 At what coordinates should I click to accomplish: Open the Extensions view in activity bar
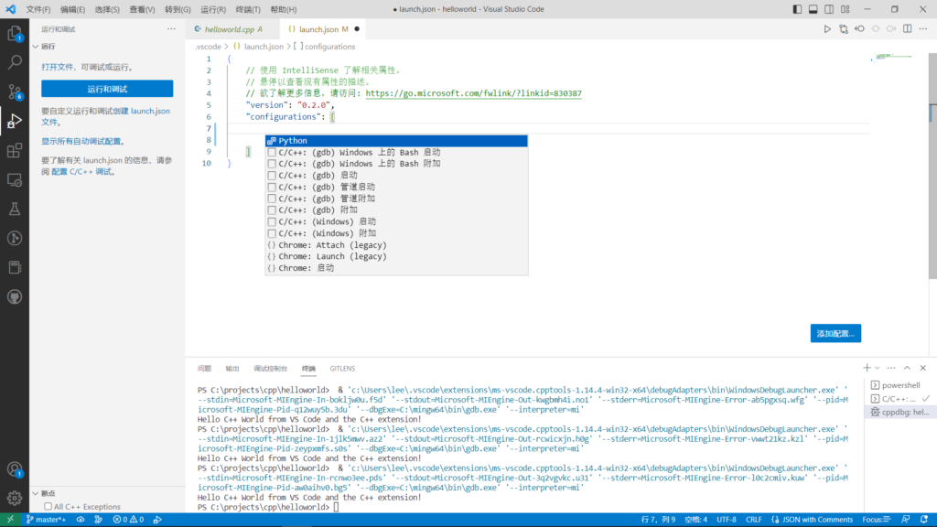(15, 150)
